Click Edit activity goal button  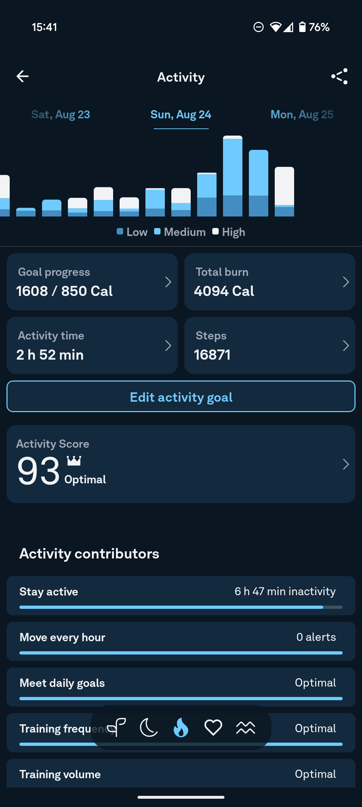pyautogui.click(x=181, y=396)
